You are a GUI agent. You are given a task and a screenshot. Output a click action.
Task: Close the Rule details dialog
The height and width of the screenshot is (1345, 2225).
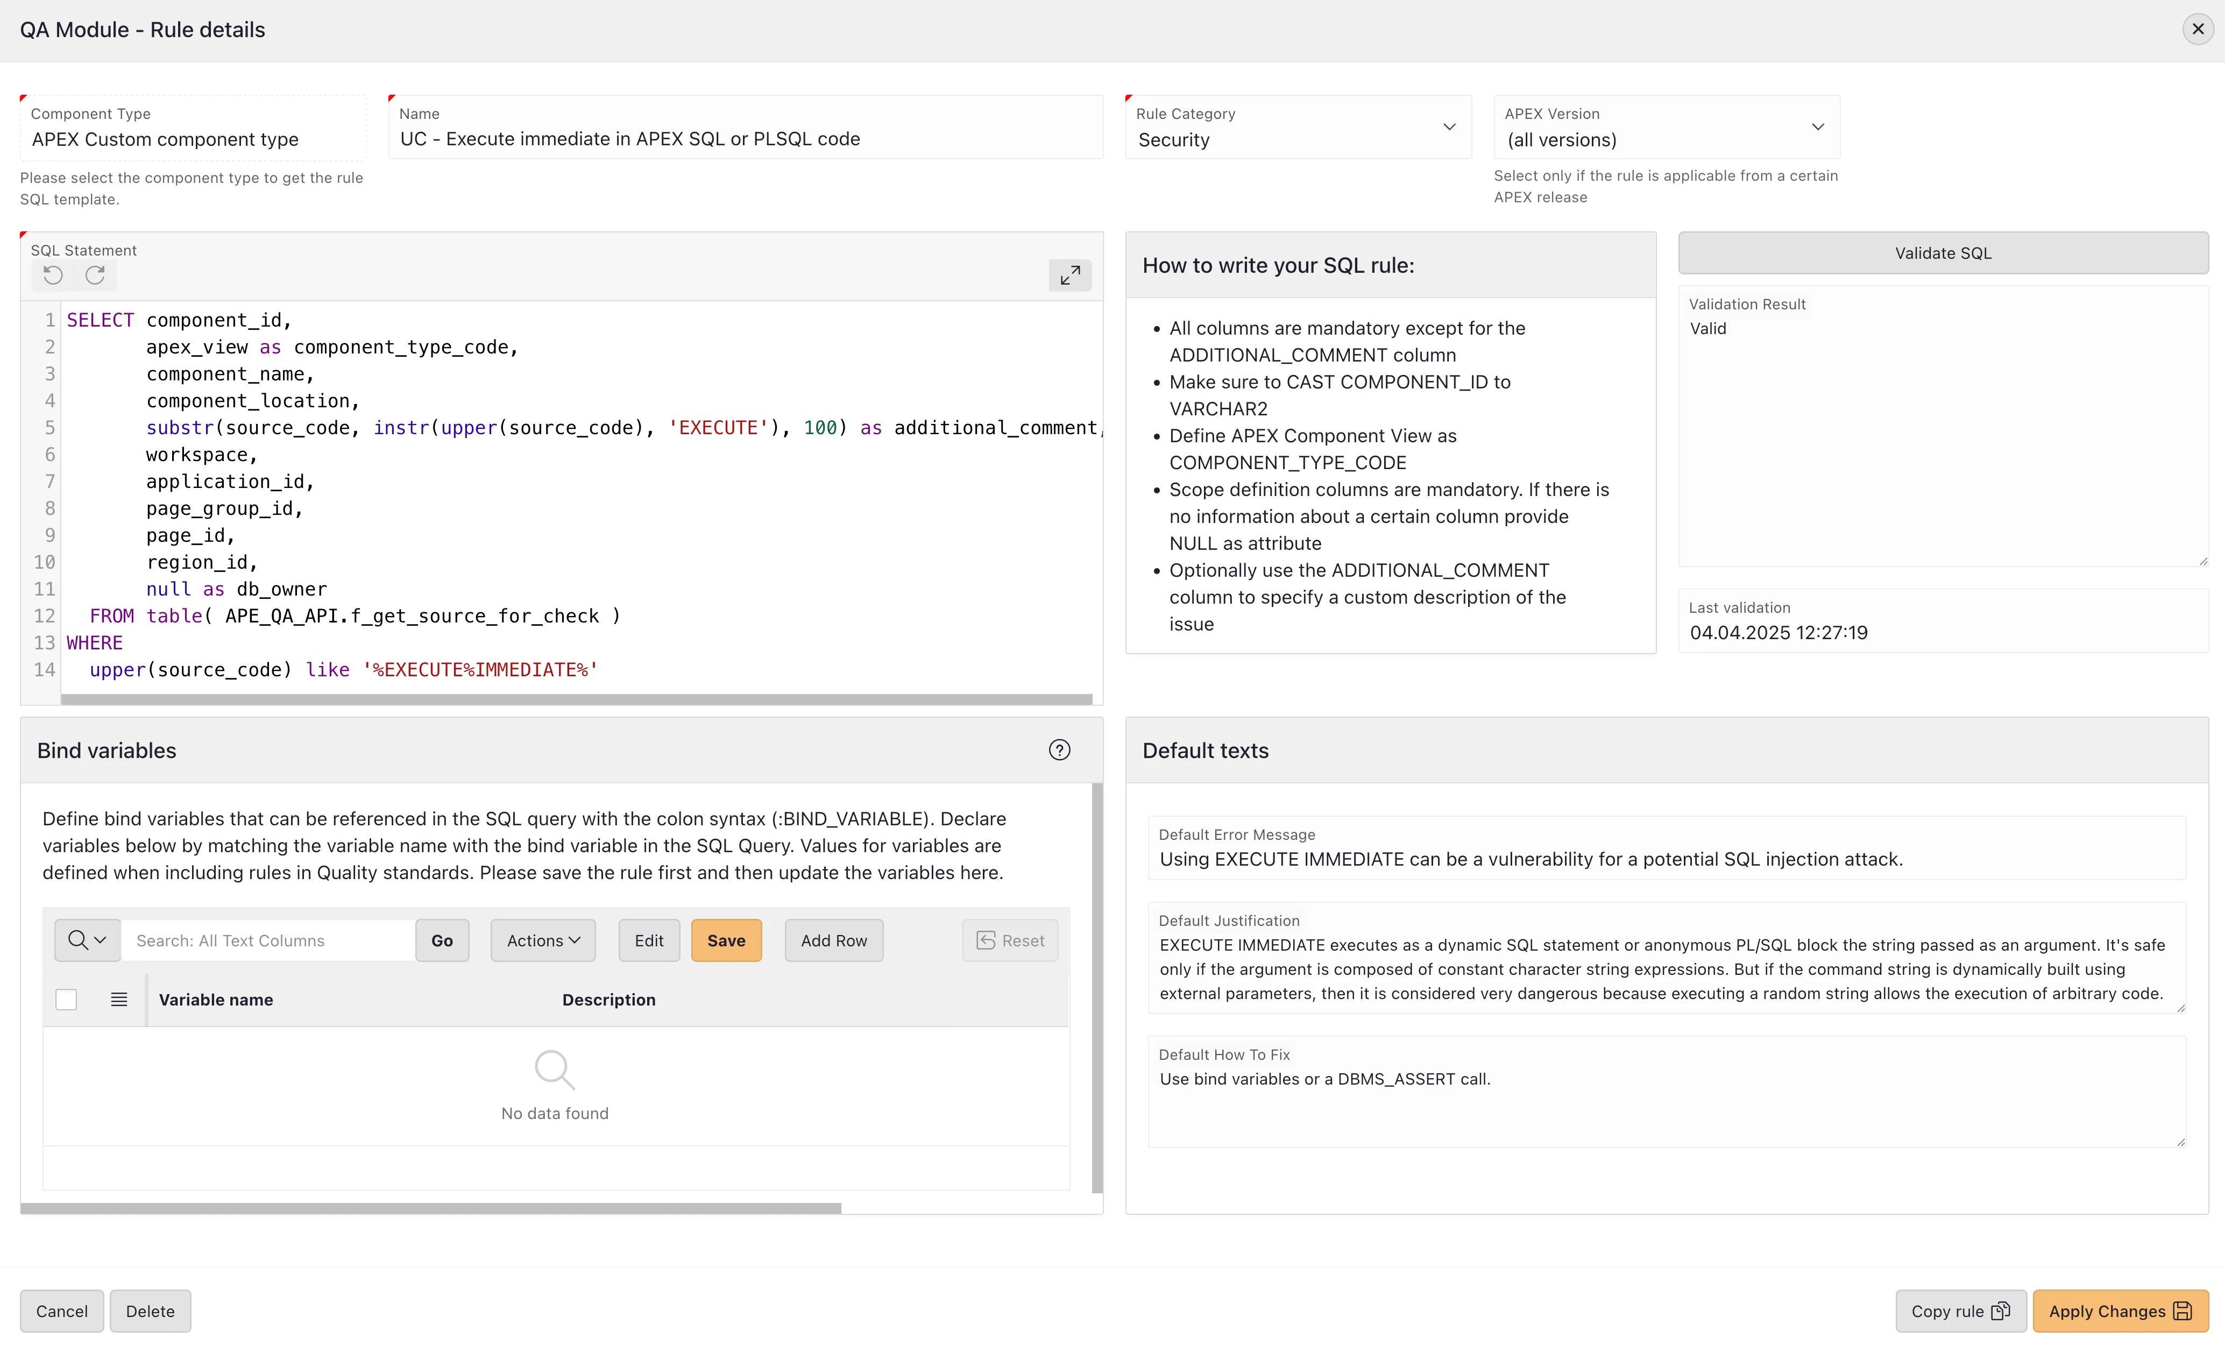(x=2198, y=30)
